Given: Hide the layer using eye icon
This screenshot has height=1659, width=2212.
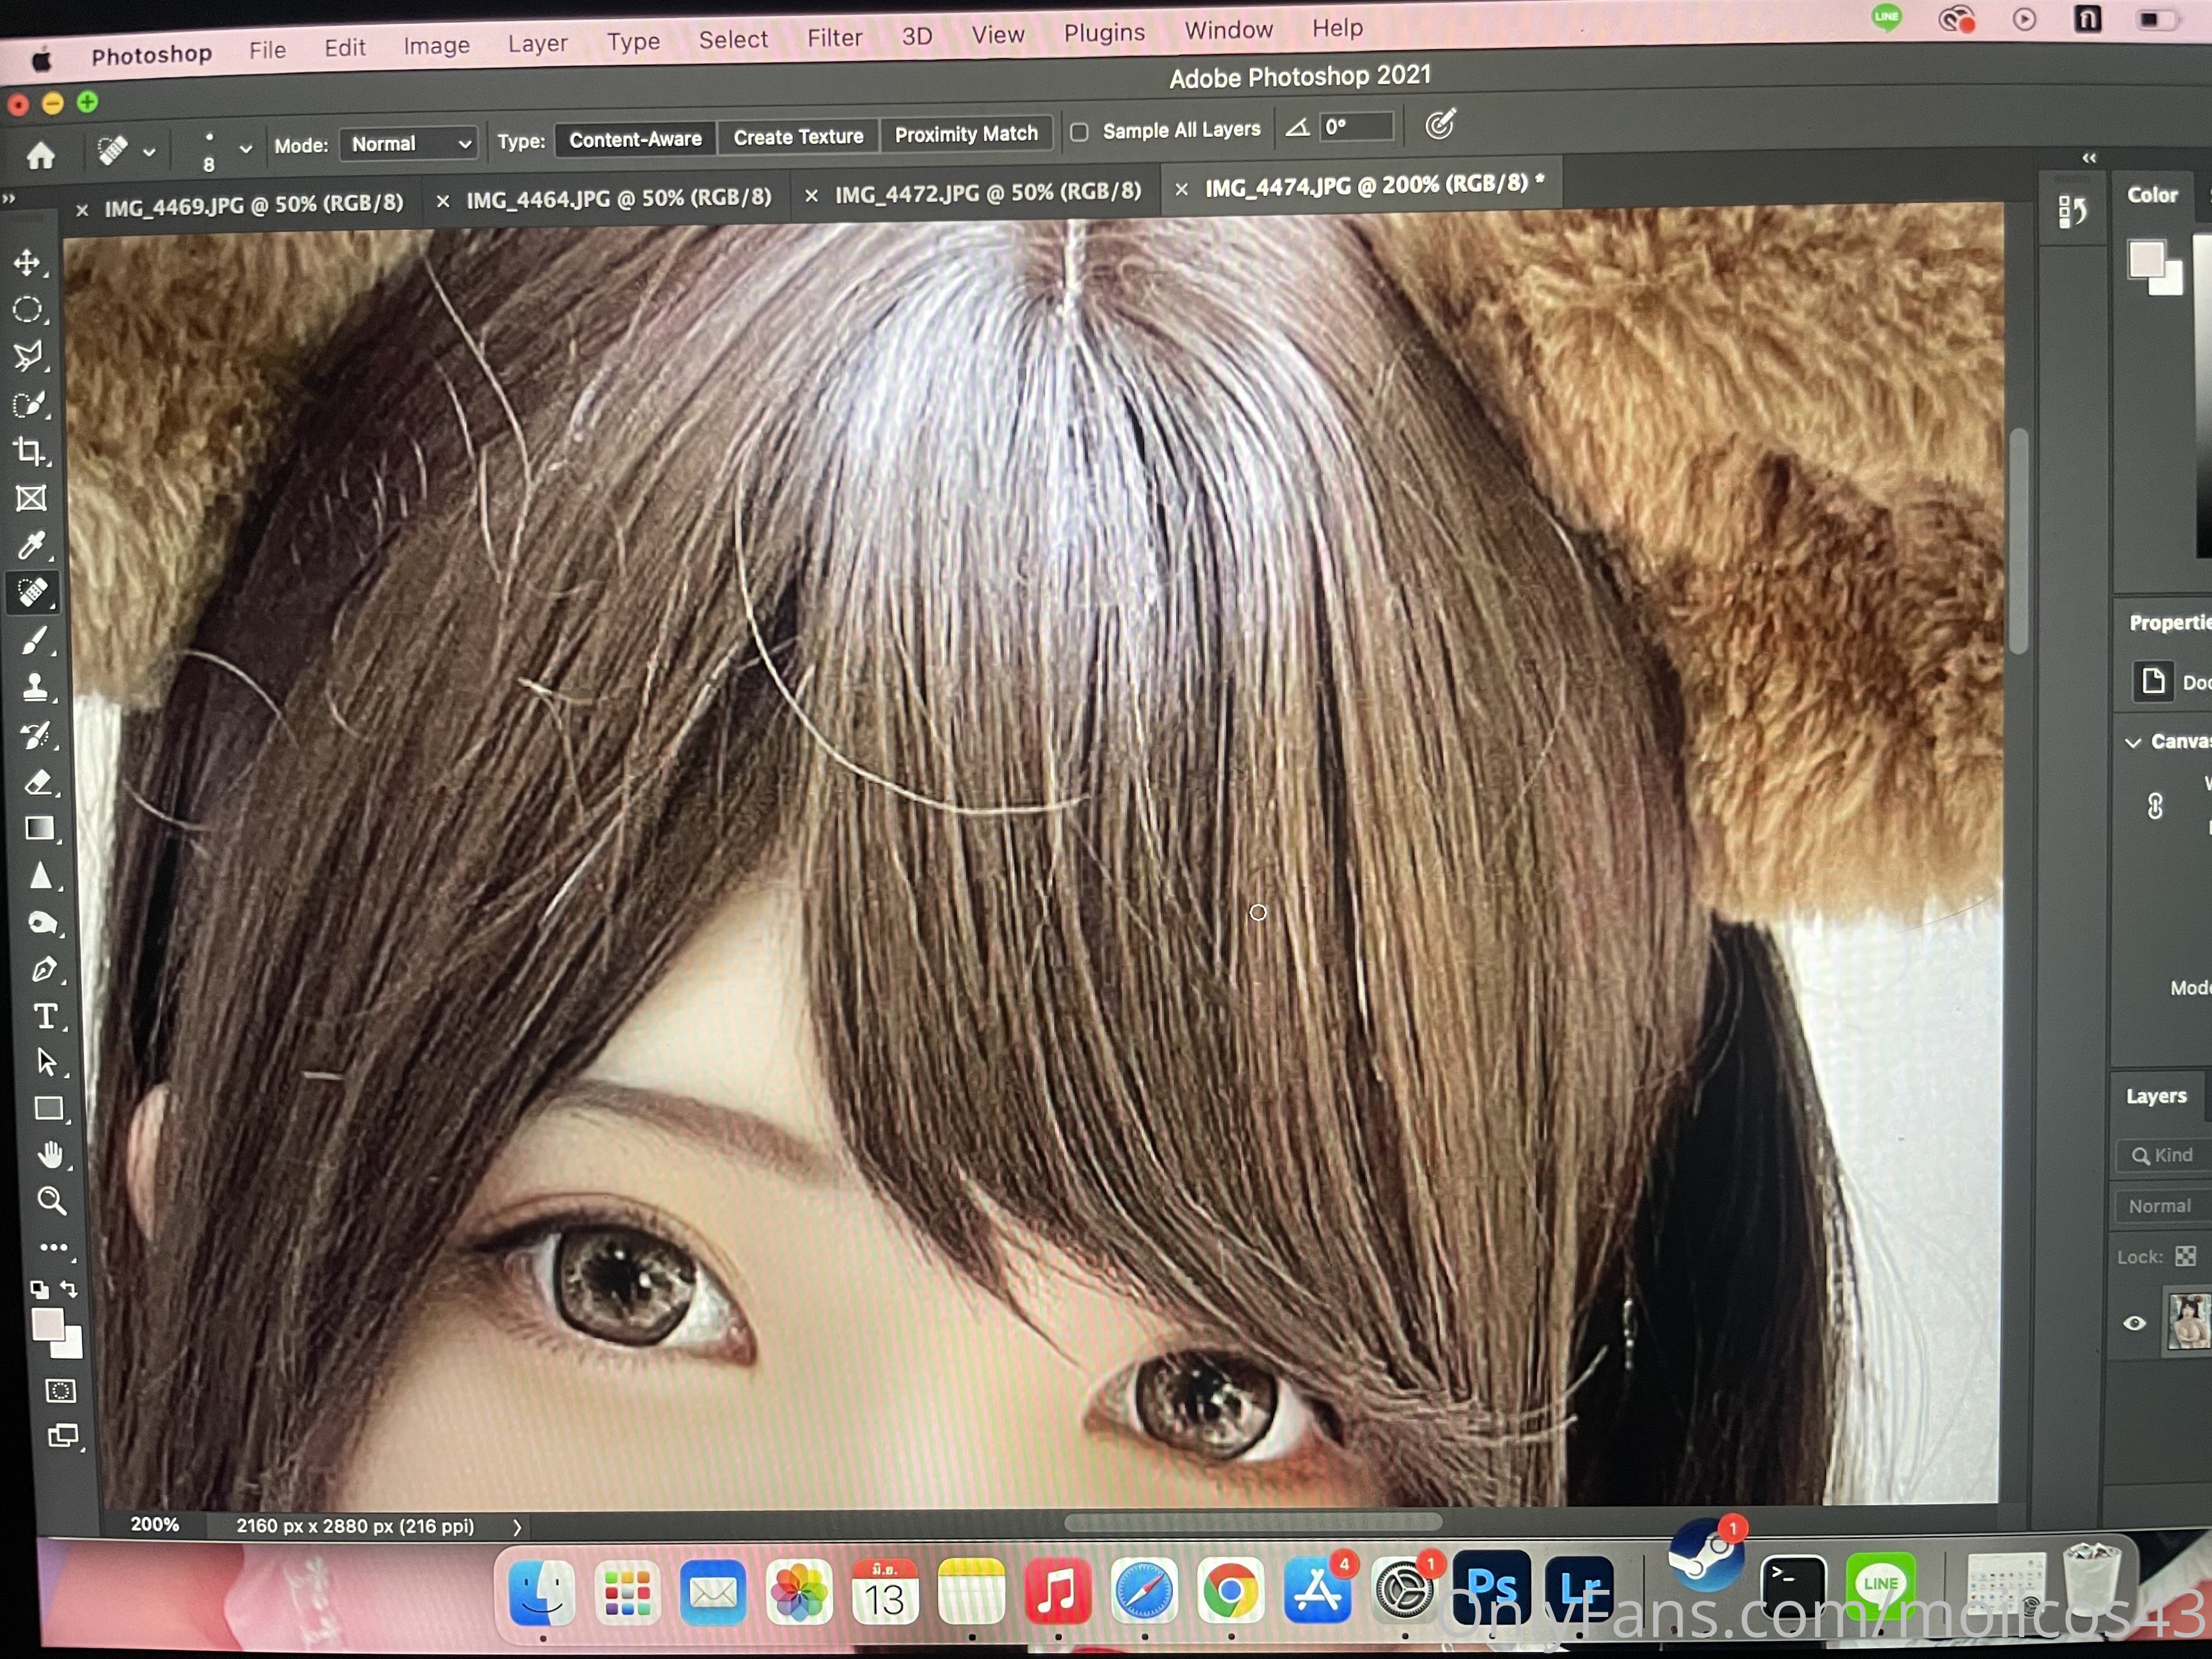Looking at the screenshot, I should (x=2134, y=1323).
